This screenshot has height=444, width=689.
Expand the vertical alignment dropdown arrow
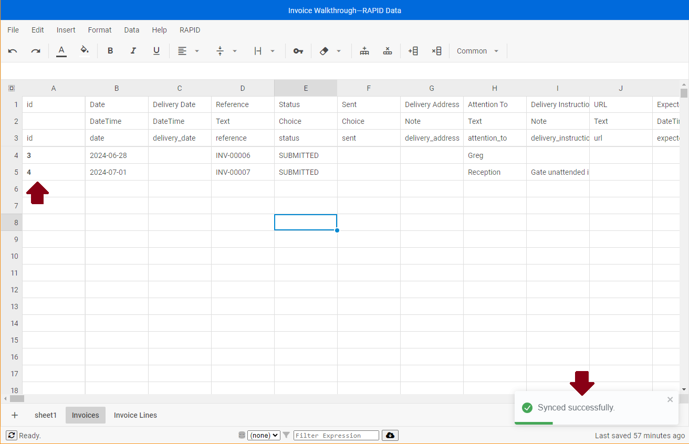235,51
